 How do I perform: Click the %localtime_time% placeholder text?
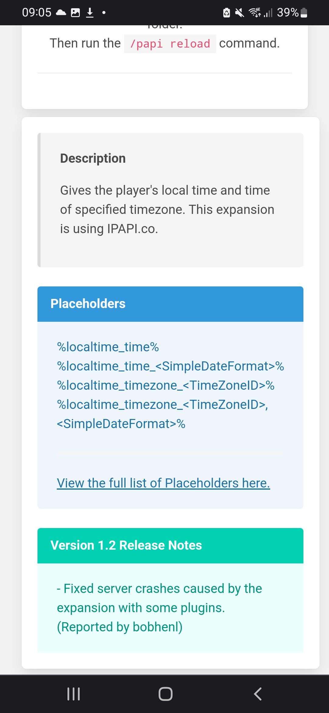coord(108,347)
